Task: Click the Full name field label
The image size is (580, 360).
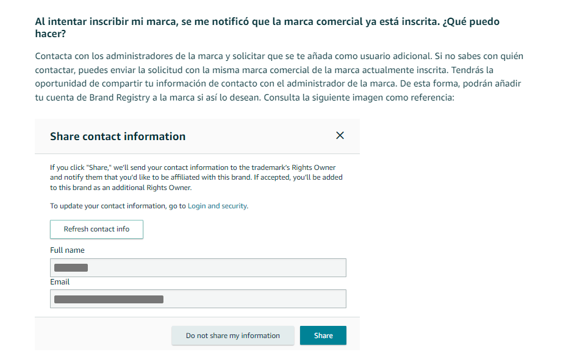Action: click(x=67, y=250)
